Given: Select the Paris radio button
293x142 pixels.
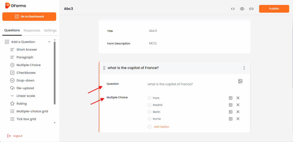Looking at the screenshot, I should [149, 98].
